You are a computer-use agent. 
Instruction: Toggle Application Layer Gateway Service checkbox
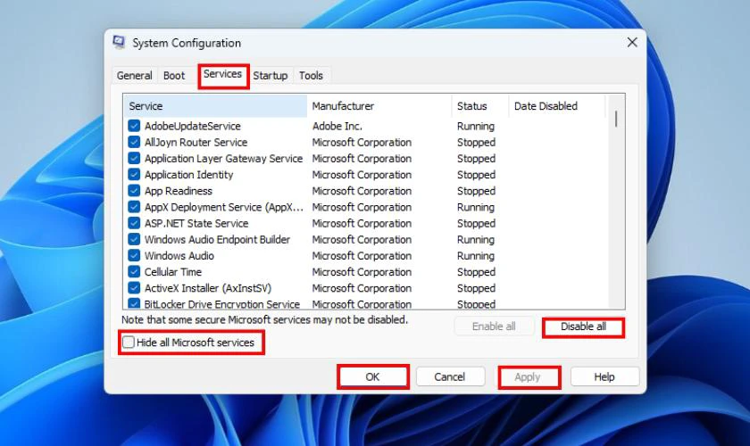click(134, 158)
